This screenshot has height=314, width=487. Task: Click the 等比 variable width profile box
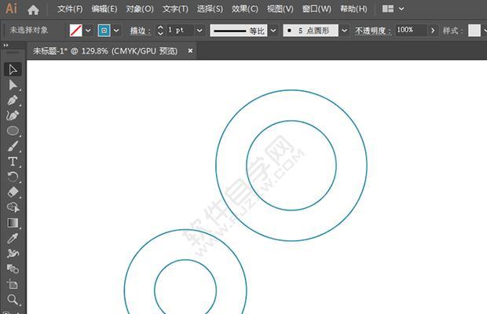239,31
